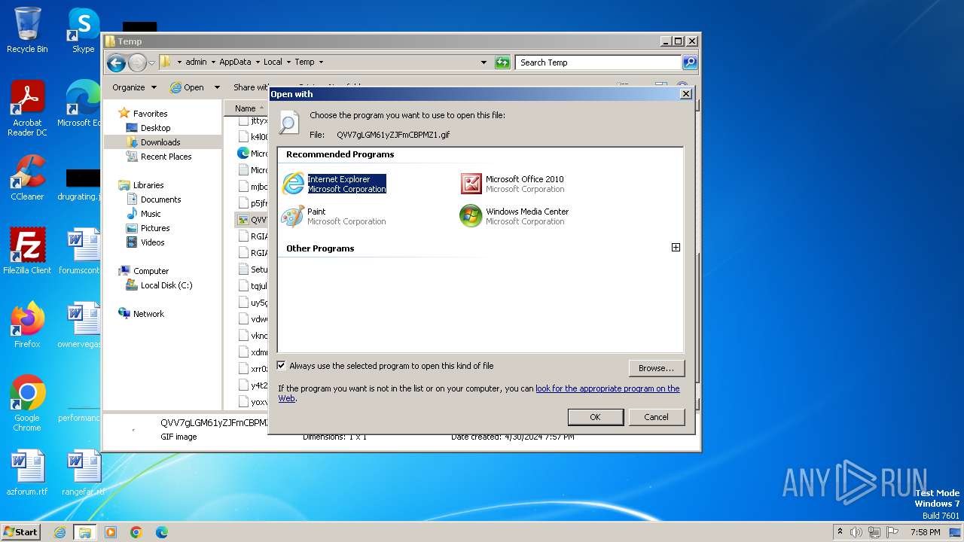
Task: Click the Browse... button
Action: [656, 368]
